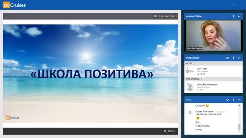The image size is (246, 138).
Task: Click the smiley emoji after Спасибо
Action: (208, 106)
